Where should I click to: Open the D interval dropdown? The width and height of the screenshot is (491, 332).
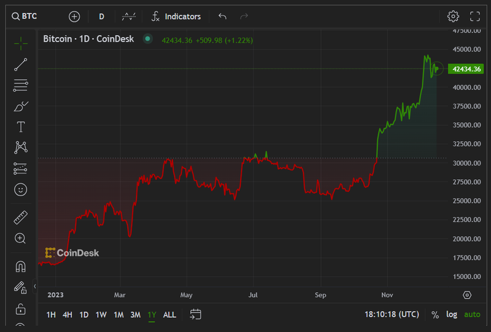click(101, 17)
